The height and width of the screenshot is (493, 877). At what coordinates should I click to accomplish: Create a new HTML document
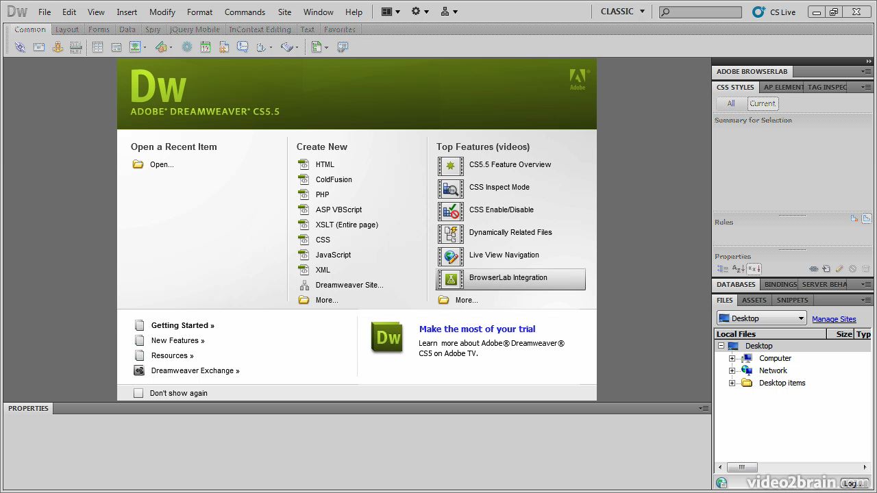pos(324,164)
